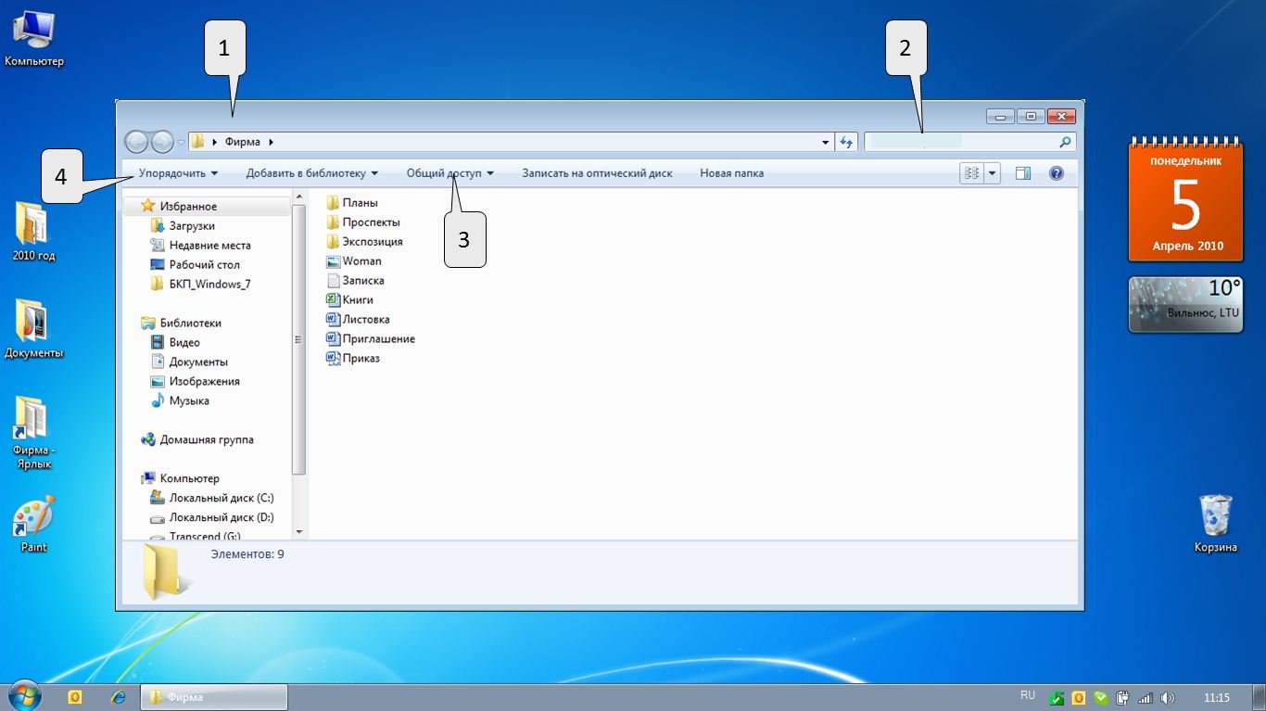This screenshot has width=1266, height=711.
Task: Select Рабочий стол in the navigation pane
Action: 204,265
